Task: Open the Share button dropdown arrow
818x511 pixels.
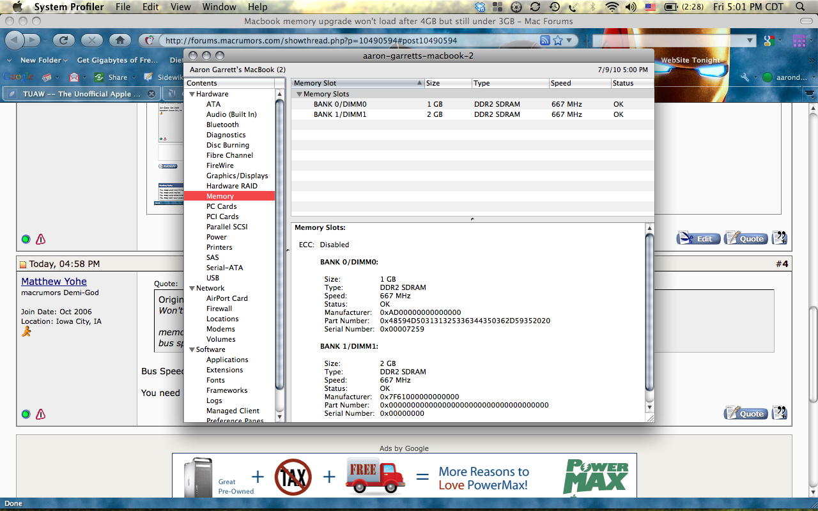Action: tap(135, 77)
